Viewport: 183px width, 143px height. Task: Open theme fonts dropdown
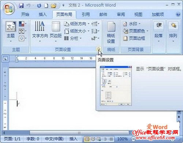[x=23, y=31]
